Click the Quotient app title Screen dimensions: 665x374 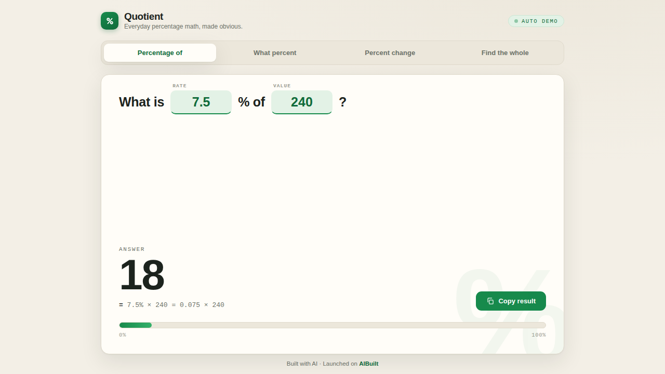click(144, 17)
